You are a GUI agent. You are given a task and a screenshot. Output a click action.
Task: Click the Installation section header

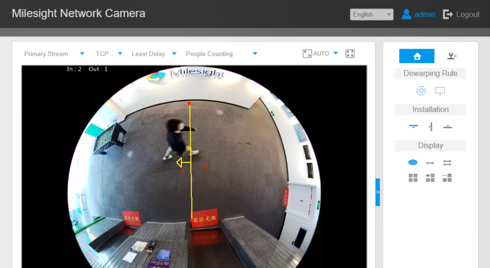[x=431, y=109]
